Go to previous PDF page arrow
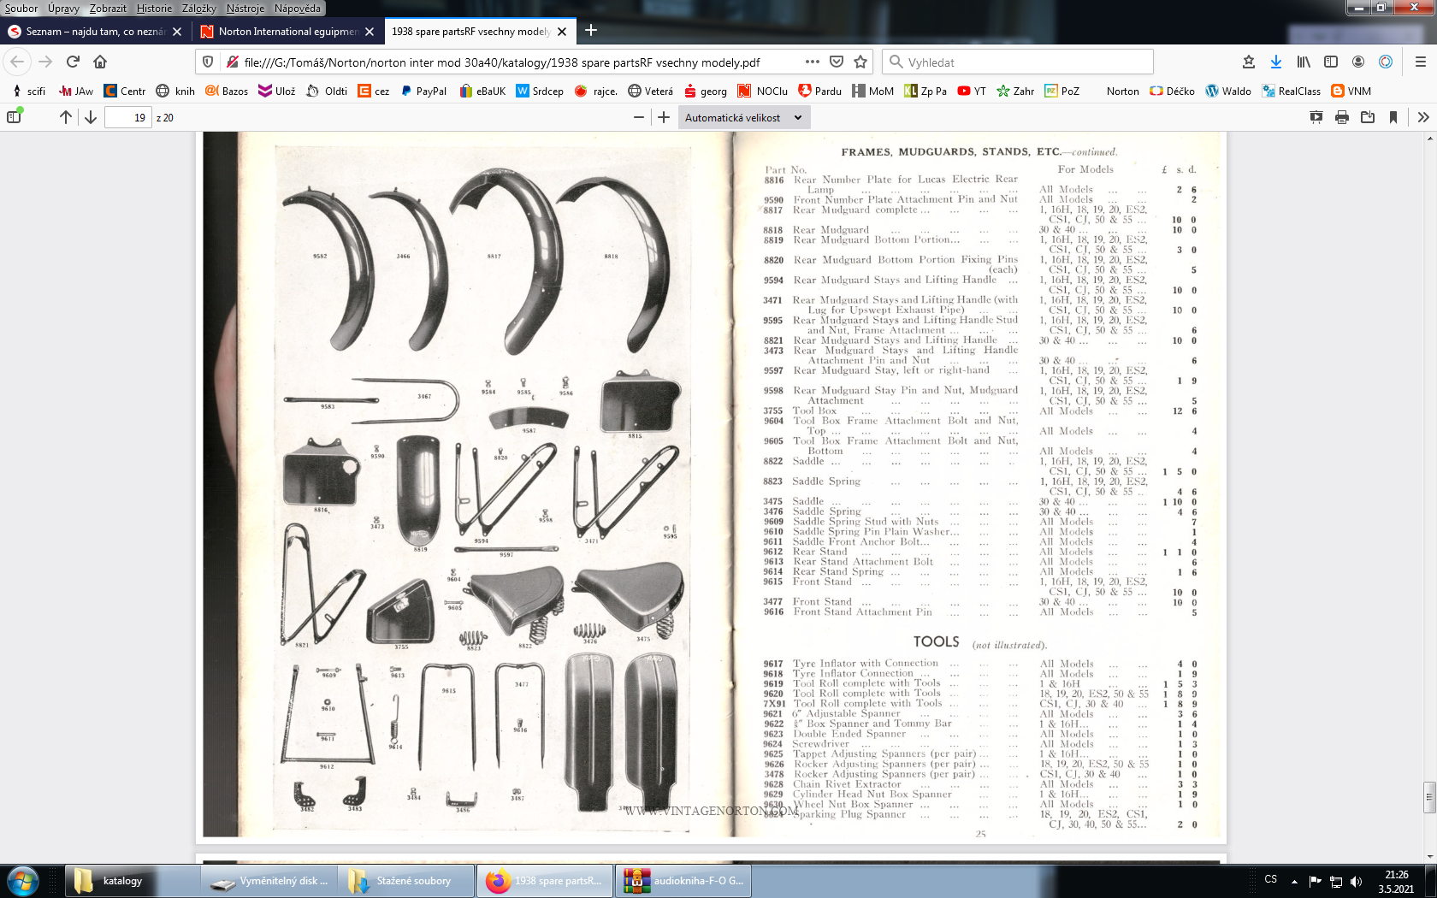 click(x=66, y=117)
